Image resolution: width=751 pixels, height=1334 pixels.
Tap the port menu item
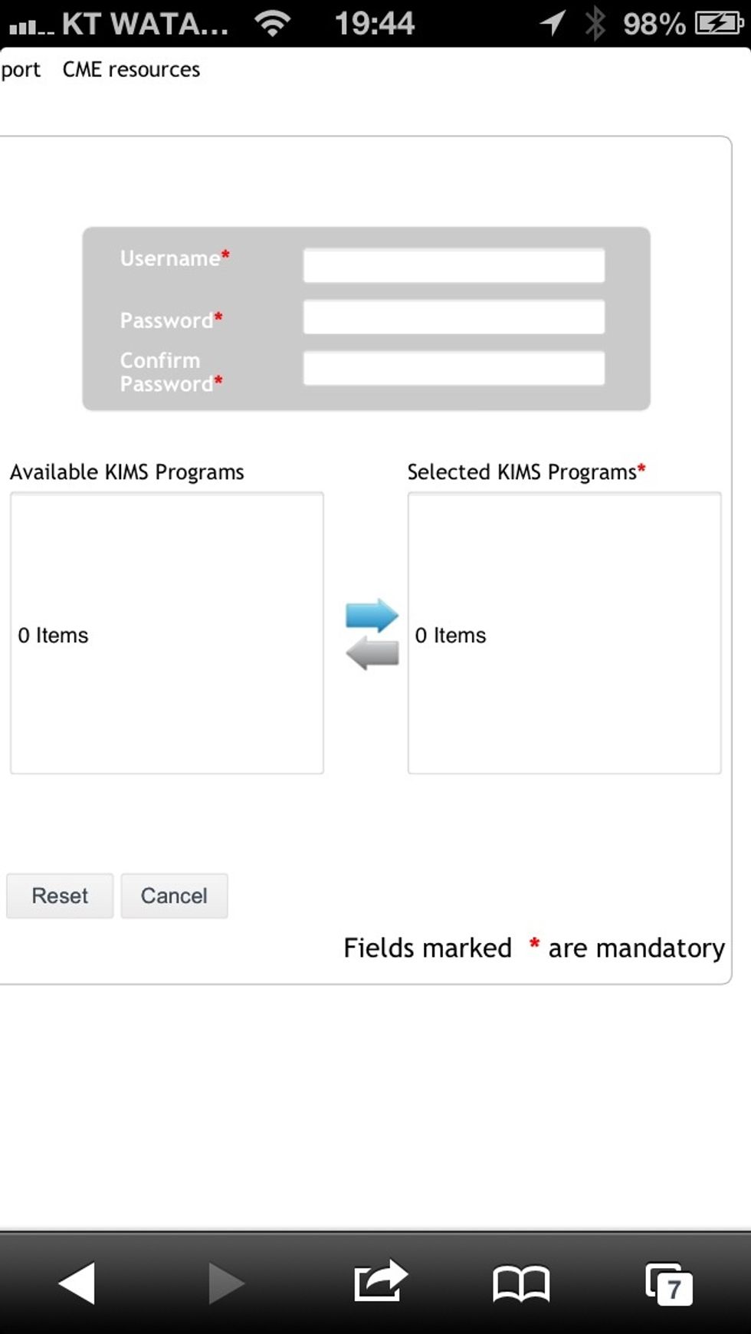21,69
